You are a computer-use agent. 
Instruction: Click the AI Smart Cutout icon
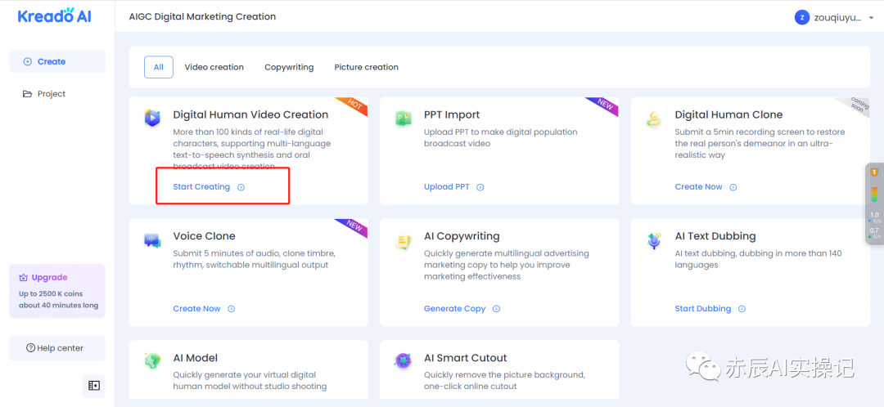pos(403,361)
